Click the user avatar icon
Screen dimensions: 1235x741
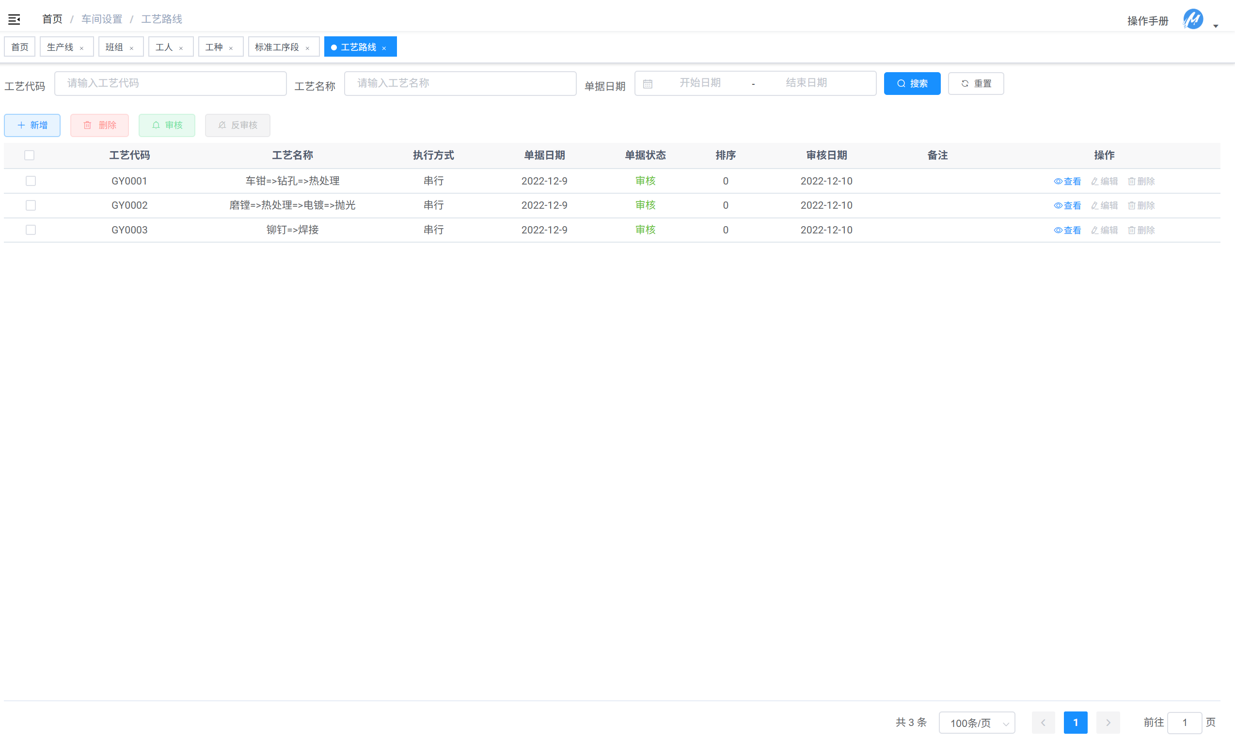click(x=1192, y=20)
